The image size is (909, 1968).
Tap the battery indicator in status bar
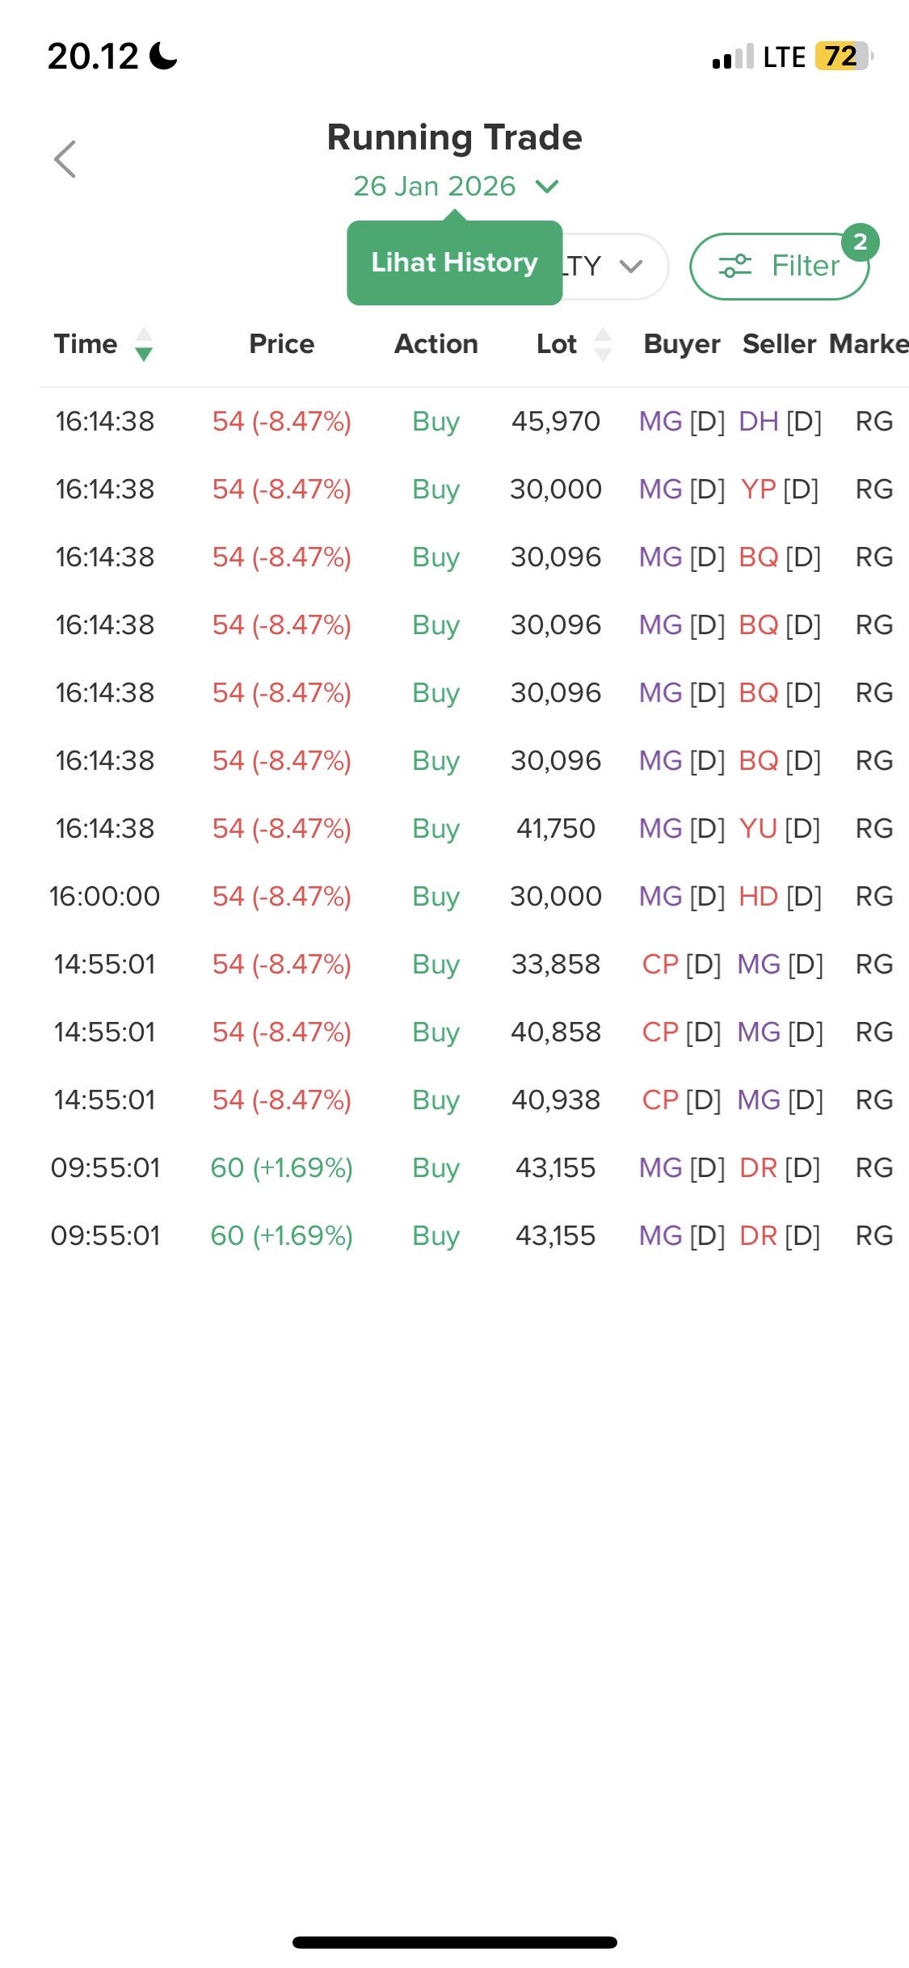point(844,57)
